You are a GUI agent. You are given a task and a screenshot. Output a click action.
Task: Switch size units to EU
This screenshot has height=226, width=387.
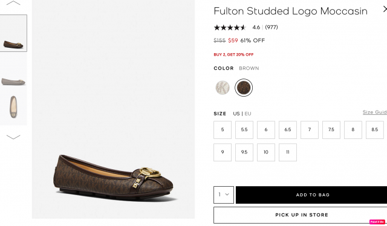tap(248, 114)
